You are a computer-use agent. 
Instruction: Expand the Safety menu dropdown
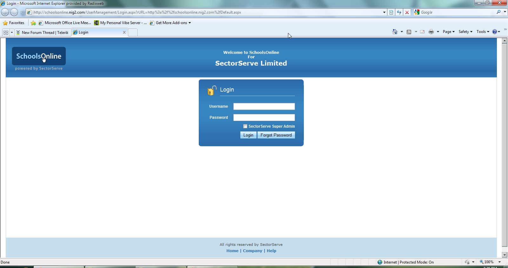[465, 32]
